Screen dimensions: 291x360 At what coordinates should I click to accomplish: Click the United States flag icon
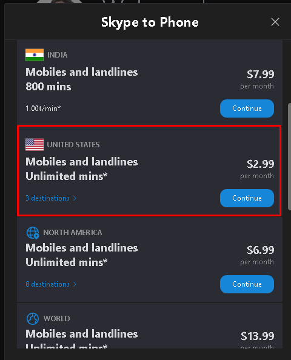(35, 145)
